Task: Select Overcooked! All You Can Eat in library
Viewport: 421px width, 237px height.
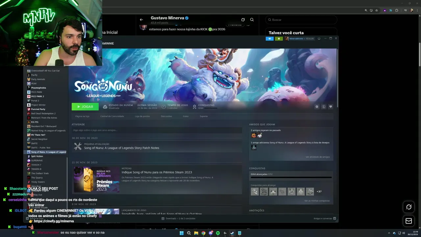Action: [x=45, y=71]
